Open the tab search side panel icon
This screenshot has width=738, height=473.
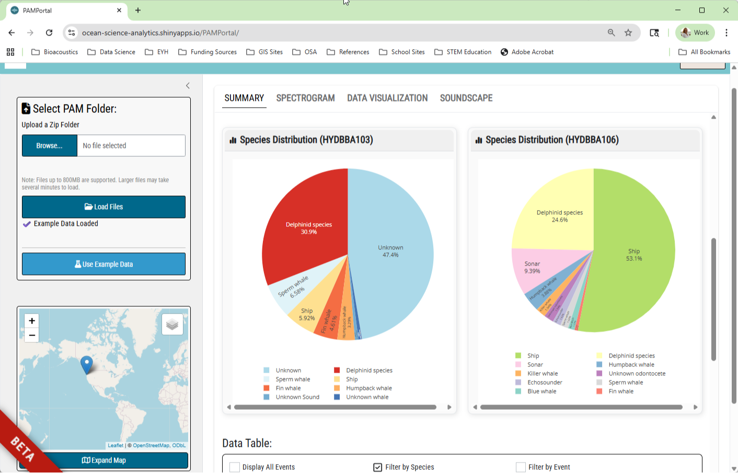coord(654,32)
